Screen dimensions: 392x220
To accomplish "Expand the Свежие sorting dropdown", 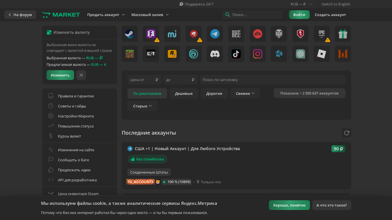I will [x=245, y=93].
